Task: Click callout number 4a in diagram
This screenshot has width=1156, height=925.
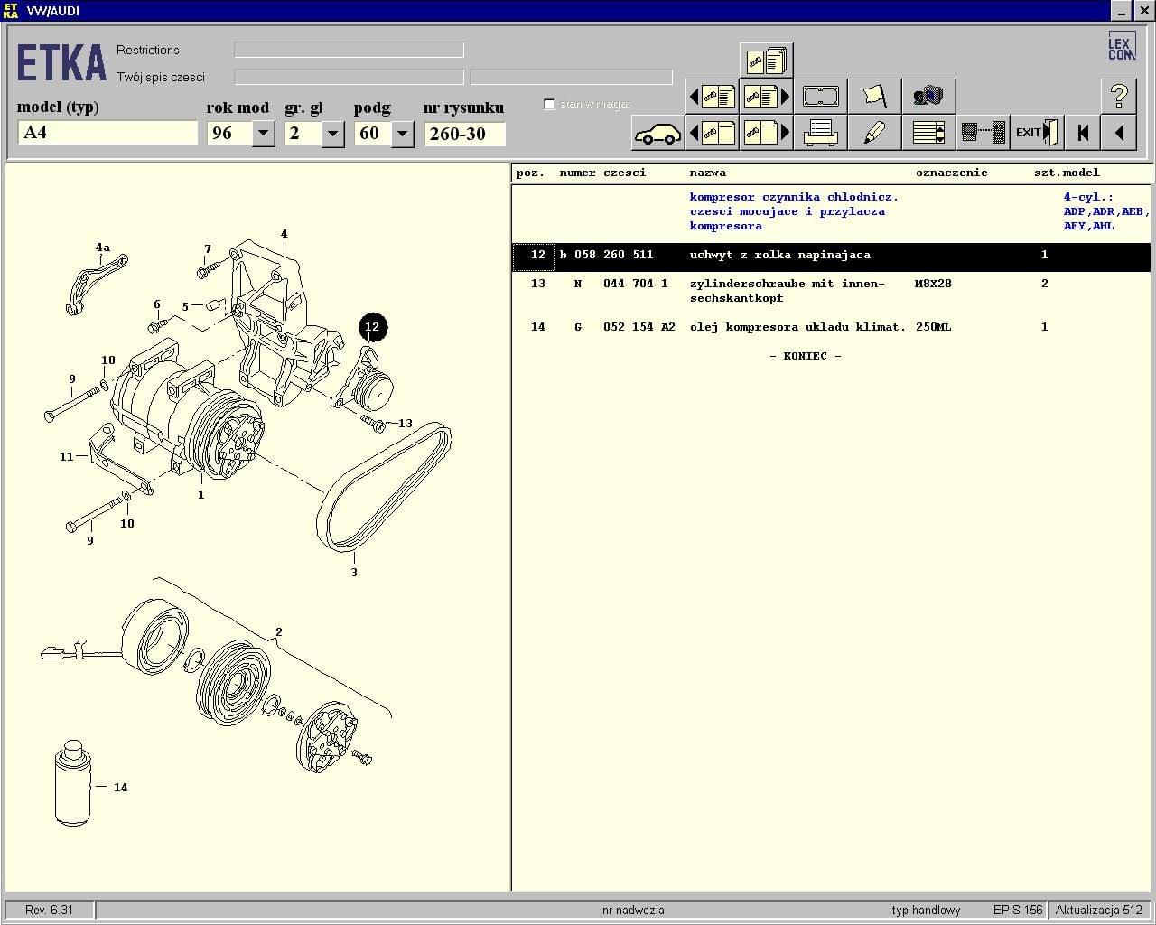Action: pyautogui.click(x=102, y=248)
